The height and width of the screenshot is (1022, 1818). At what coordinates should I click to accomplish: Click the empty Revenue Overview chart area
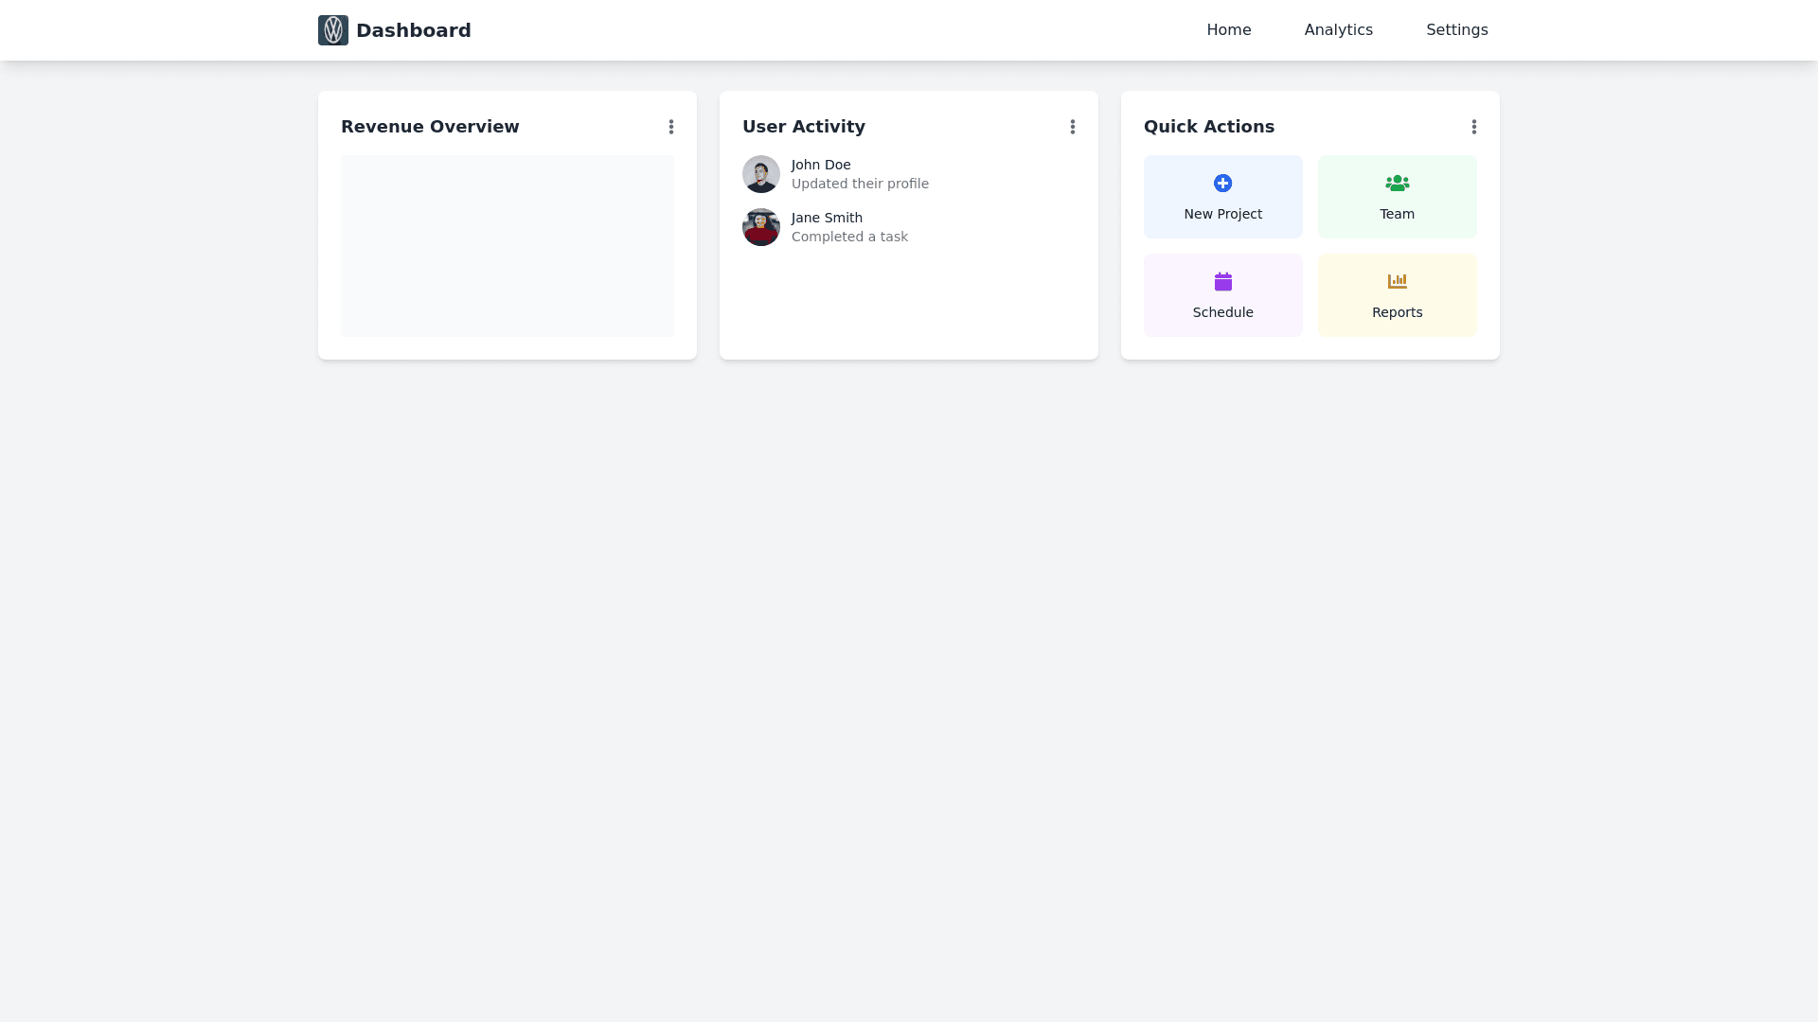[x=508, y=246]
